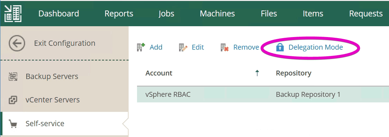Open the Requests tab

tap(366, 14)
